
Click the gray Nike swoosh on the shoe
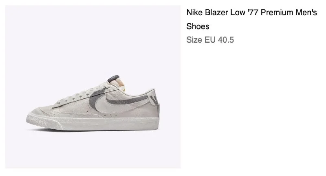tap(100, 100)
